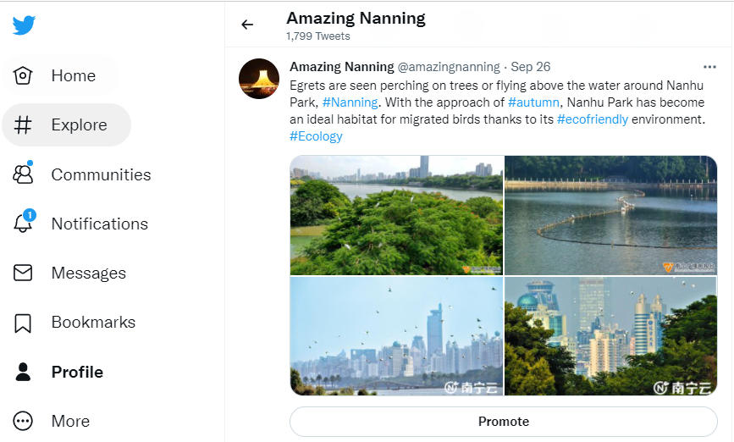Screen dimensions: 734x442
Task: Go back using the left arrow
Action: pos(247,25)
